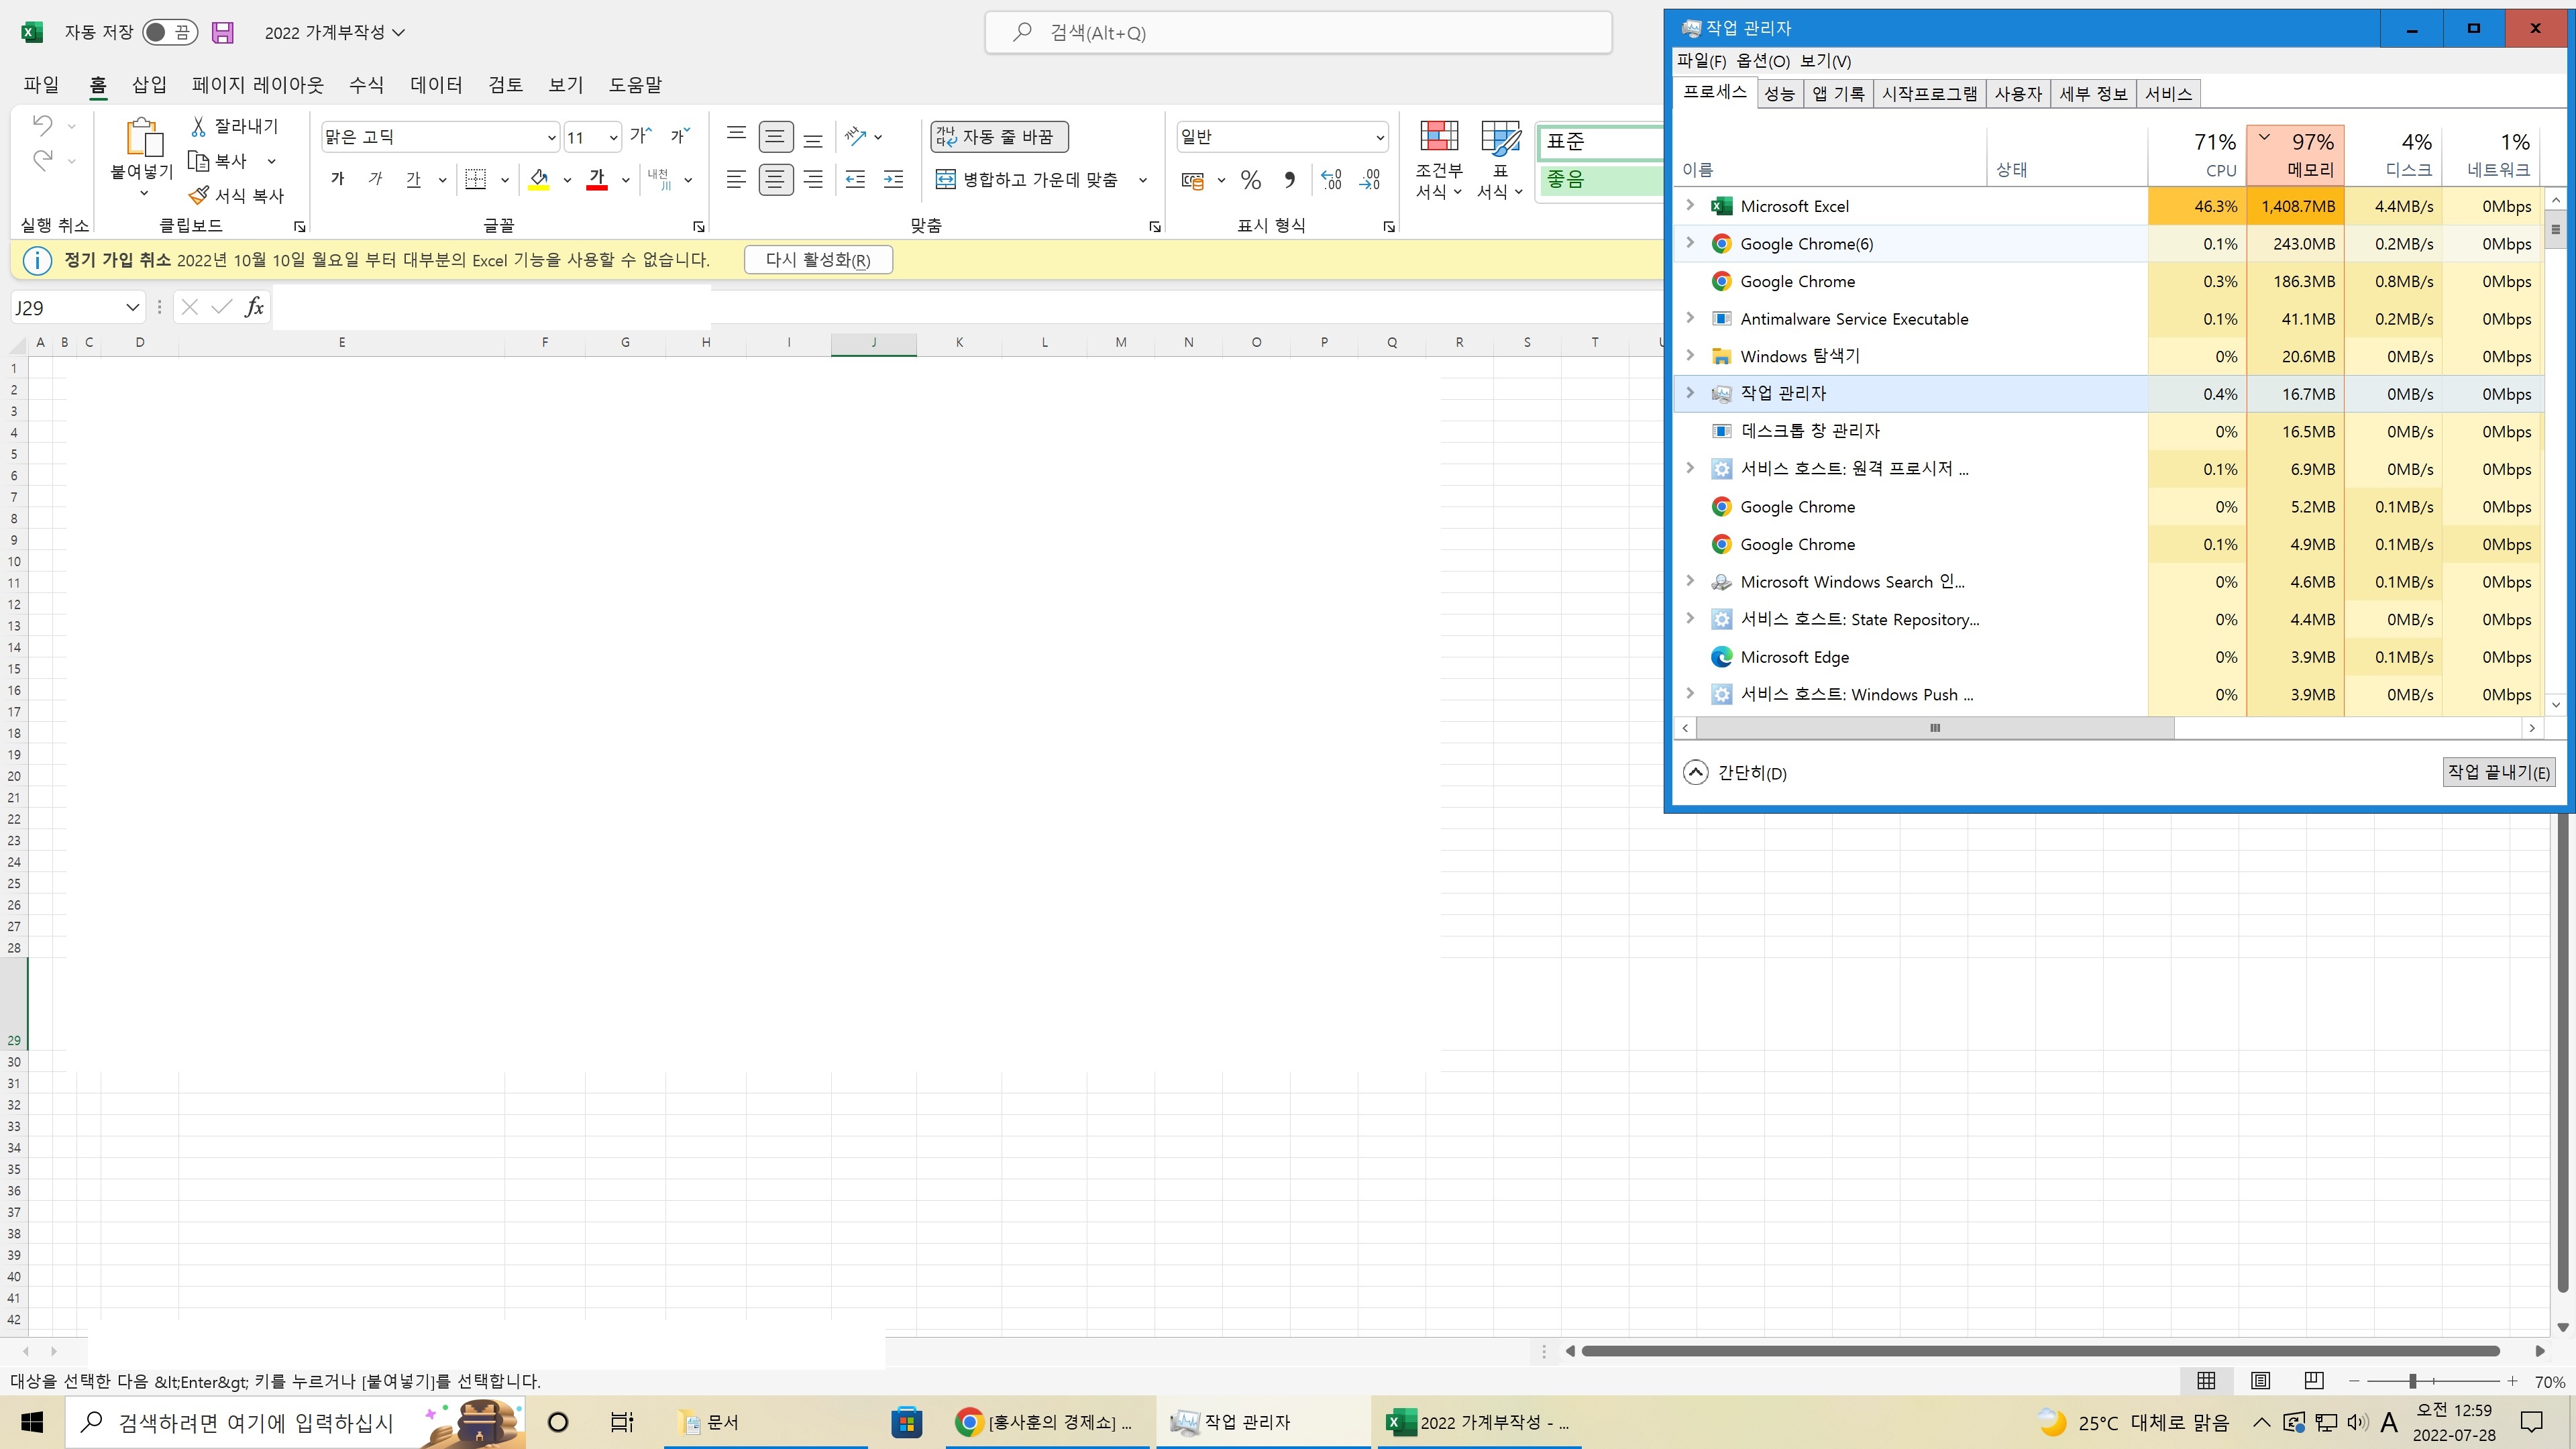Open Options (옵션) menu in Task Manager
2576x1449 pixels.
[x=1763, y=61]
